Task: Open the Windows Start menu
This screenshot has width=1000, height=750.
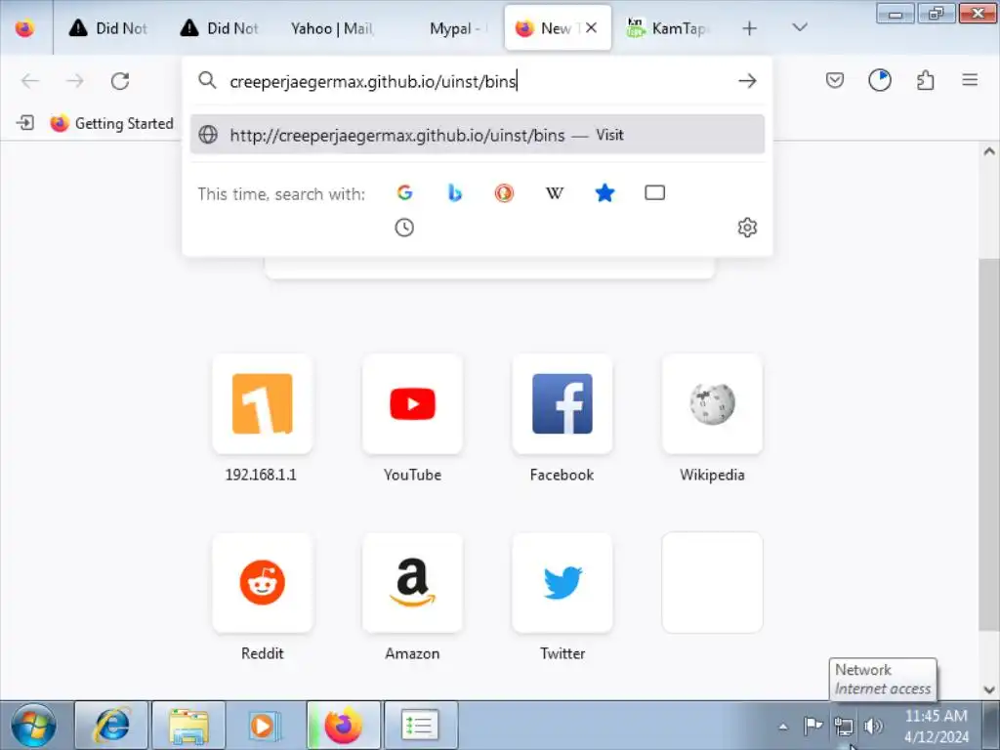Action: pos(33,726)
